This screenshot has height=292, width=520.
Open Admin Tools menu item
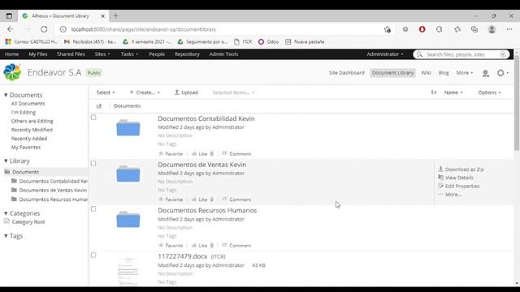point(223,54)
